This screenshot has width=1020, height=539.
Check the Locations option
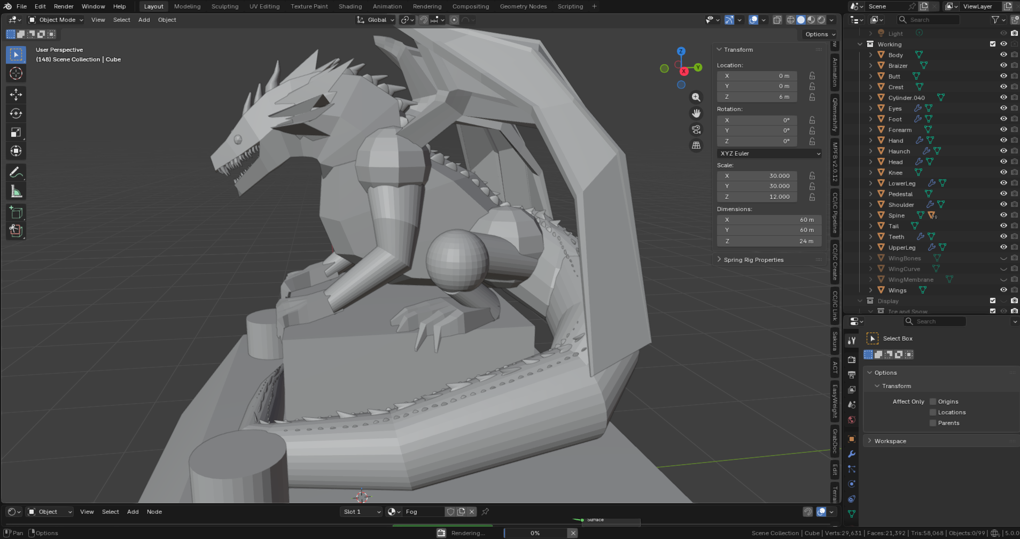tap(933, 412)
